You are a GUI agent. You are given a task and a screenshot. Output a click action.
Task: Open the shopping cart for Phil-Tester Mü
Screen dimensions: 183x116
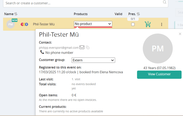click(x=148, y=24)
